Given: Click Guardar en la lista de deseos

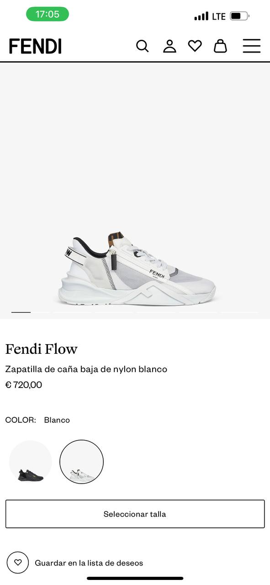Looking at the screenshot, I should [89, 563].
